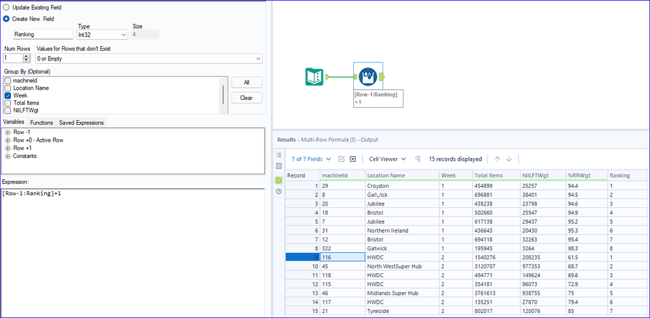Select the machineId cell showing 322

[x=342, y=248]
